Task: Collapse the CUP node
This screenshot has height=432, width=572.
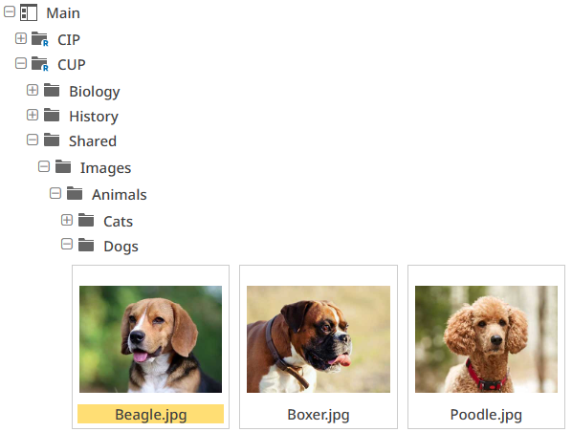Action: point(21,63)
